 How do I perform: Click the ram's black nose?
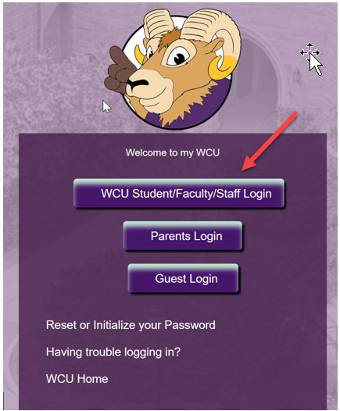(x=137, y=84)
